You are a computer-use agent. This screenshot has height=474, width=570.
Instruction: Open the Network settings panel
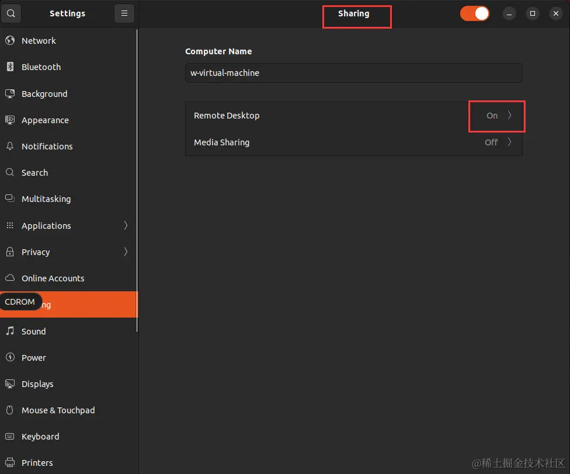(x=68, y=40)
